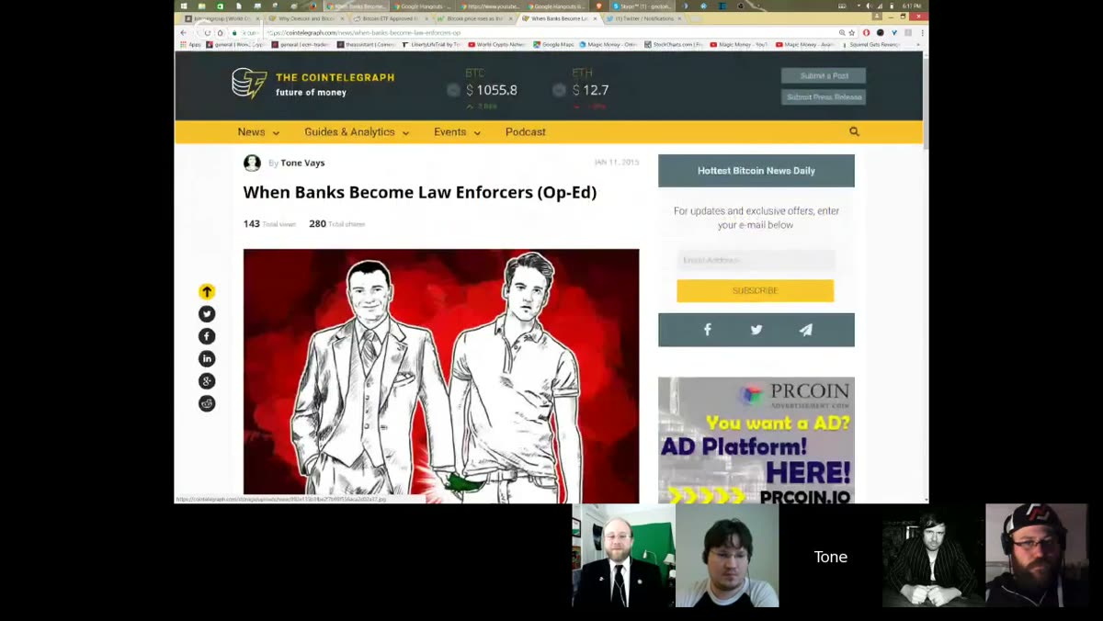This screenshot has width=1103, height=621.
Task: Share the article on Twitter from sidebar
Action: (207, 314)
